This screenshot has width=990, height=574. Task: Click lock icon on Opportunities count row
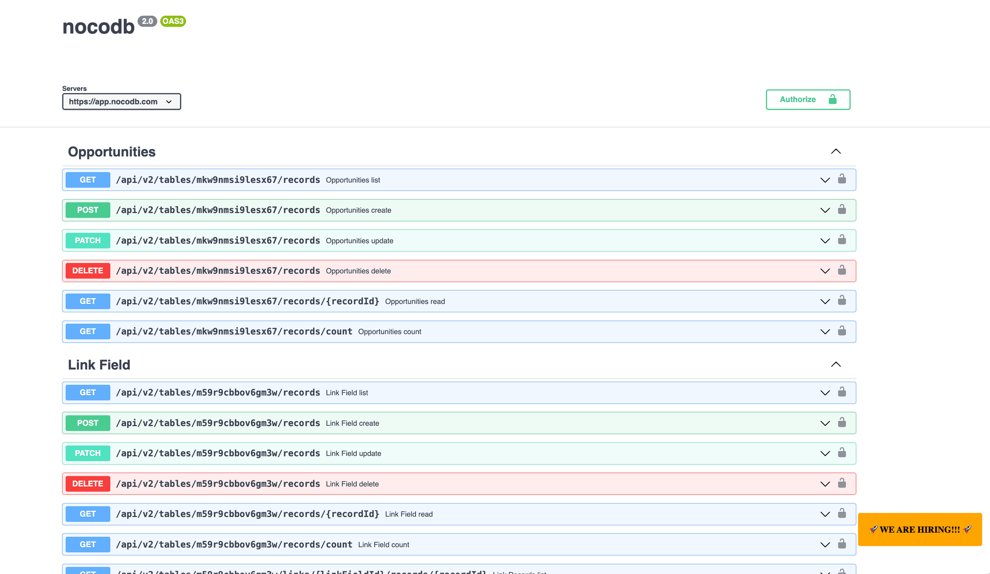(842, 331)
